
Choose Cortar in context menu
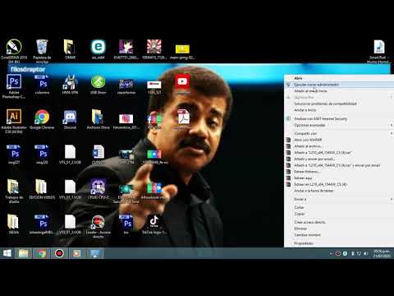339,207
